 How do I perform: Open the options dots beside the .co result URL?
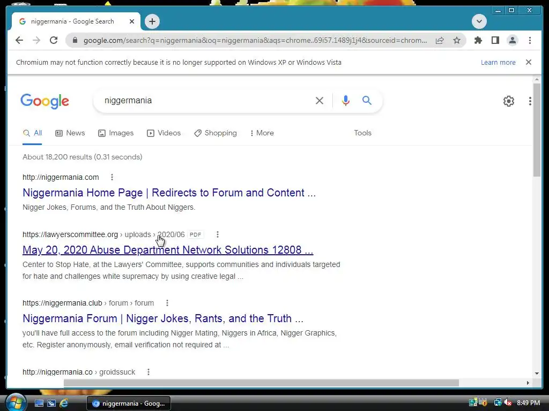coord(148,372)
